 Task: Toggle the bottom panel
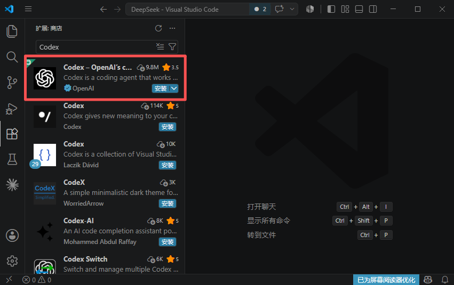[359, 9]
